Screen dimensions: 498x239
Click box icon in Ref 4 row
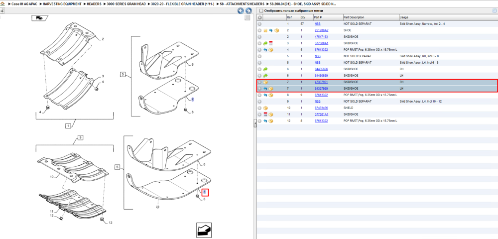[x=271, y=50]
